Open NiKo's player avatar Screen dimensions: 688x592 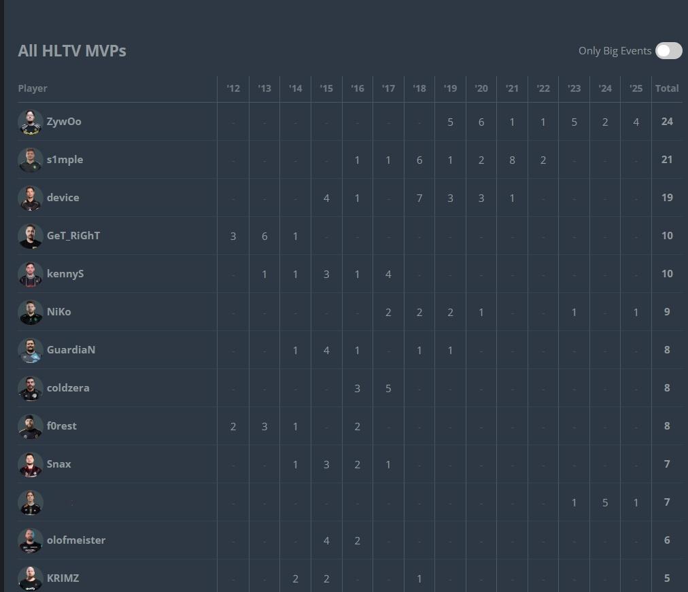(31, 312)
